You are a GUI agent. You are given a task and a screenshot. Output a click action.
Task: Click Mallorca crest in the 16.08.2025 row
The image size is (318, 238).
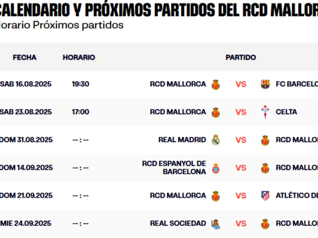[216, 84]
